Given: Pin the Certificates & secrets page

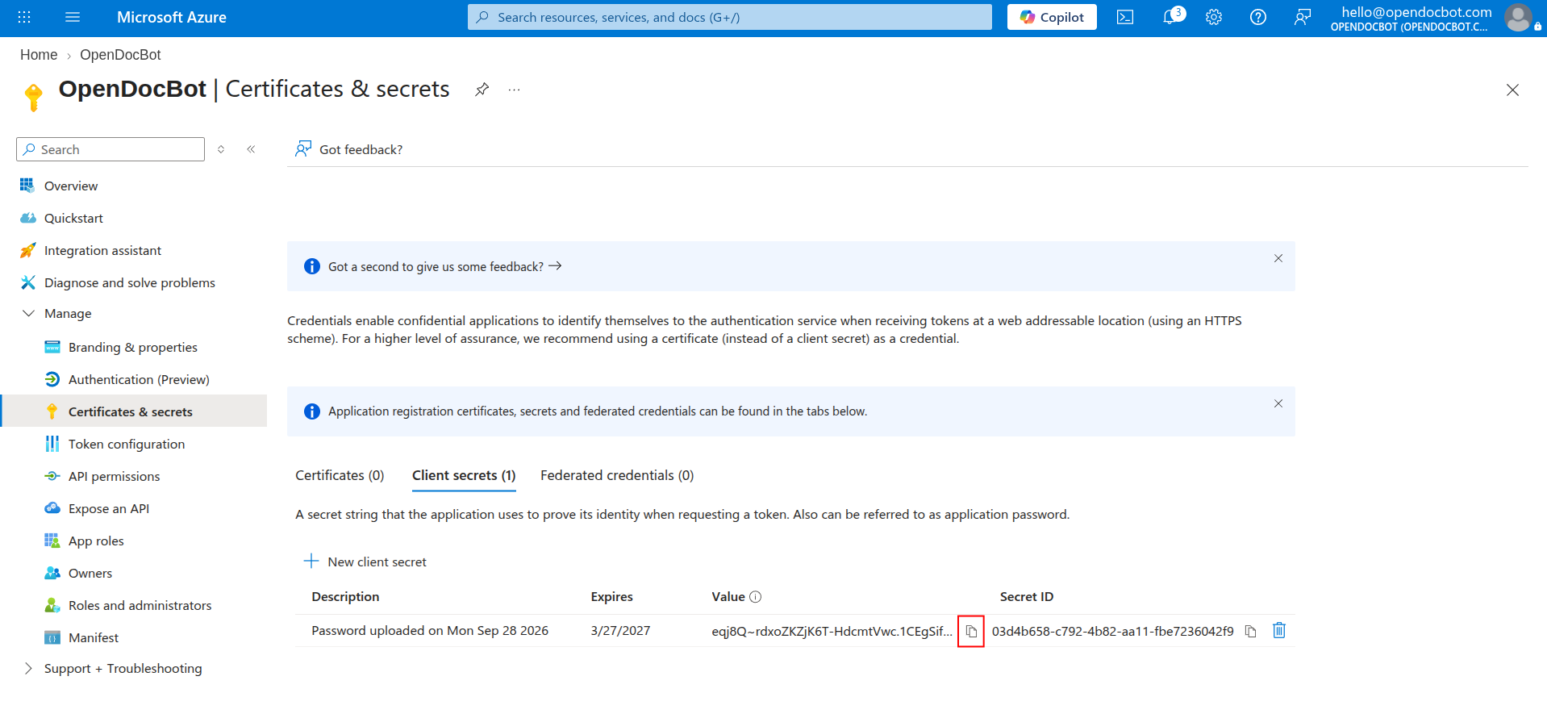Looking at the screenshot, I should tap(482, 90).
